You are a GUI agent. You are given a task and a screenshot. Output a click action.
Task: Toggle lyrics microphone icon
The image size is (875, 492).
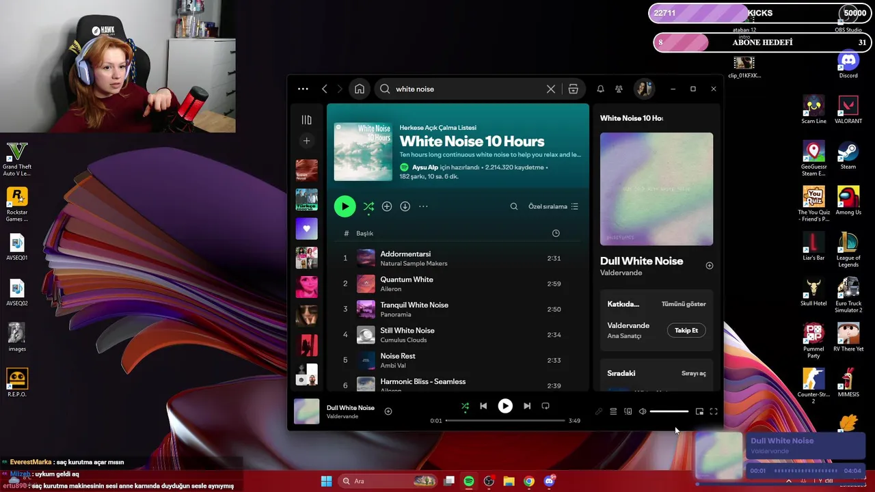click(x=599, y=411)
